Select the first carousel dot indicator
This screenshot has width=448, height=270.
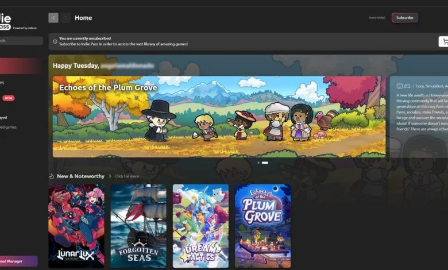tap(258, 163)
